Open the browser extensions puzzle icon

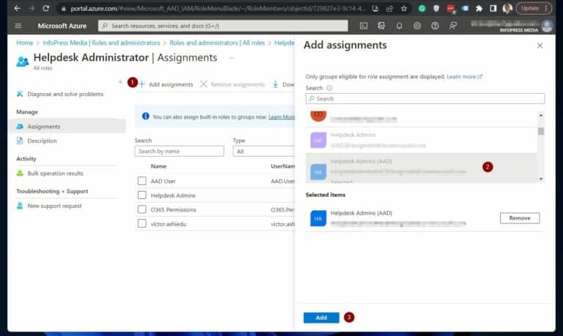click(x=479, y=8)
